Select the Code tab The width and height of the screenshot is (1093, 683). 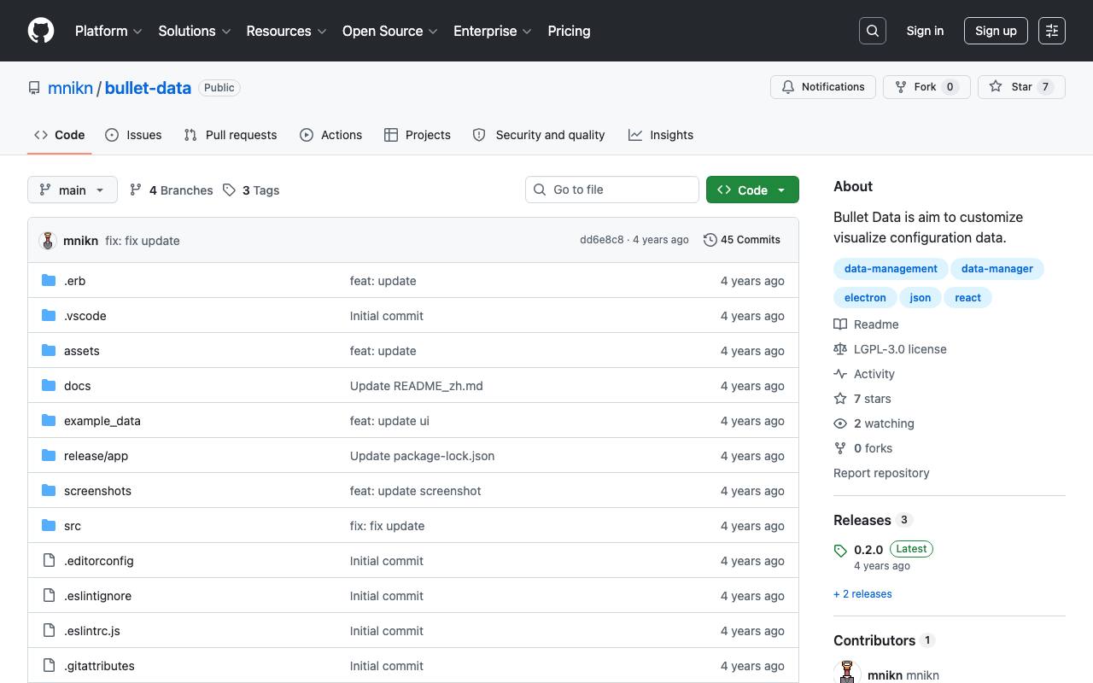tap(60, 135)
